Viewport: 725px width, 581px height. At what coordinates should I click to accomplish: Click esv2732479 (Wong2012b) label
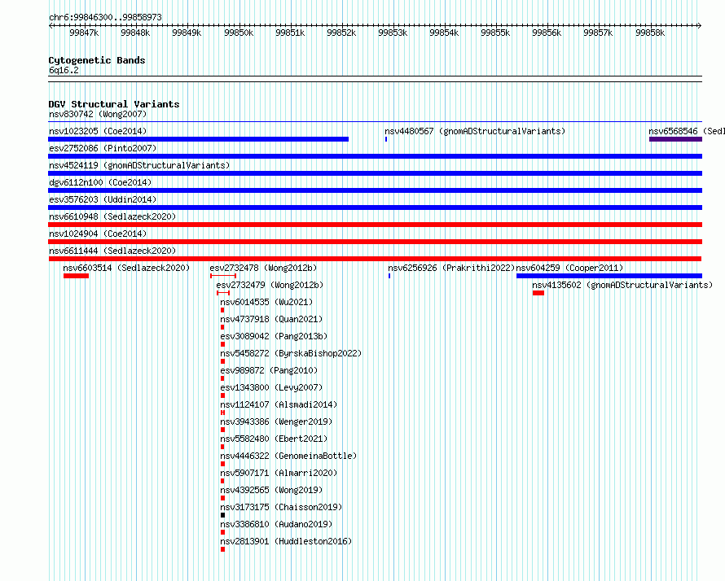point(270,285)
